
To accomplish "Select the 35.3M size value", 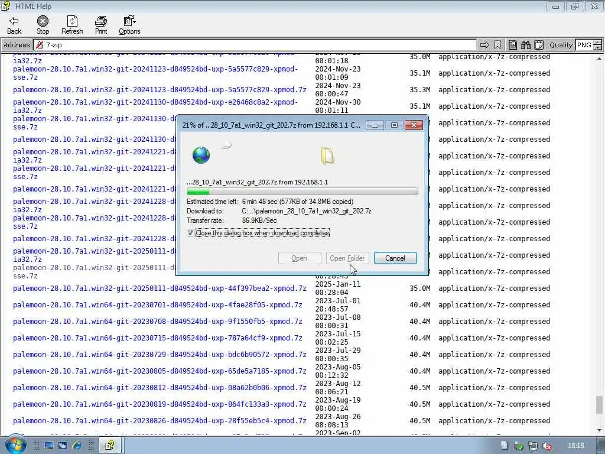I will pos(420,90).
